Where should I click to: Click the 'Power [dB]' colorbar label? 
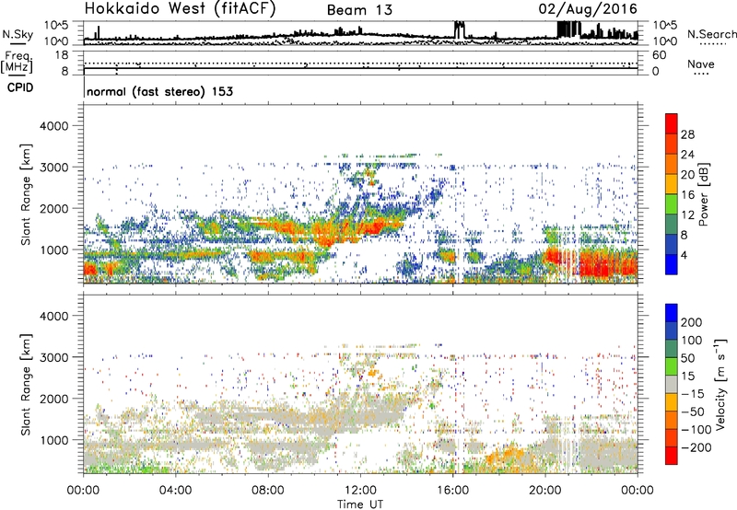(x=703, y=194)
